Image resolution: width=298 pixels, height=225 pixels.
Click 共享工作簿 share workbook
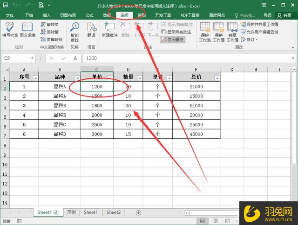pyautogui.click(x=232, y=32)
